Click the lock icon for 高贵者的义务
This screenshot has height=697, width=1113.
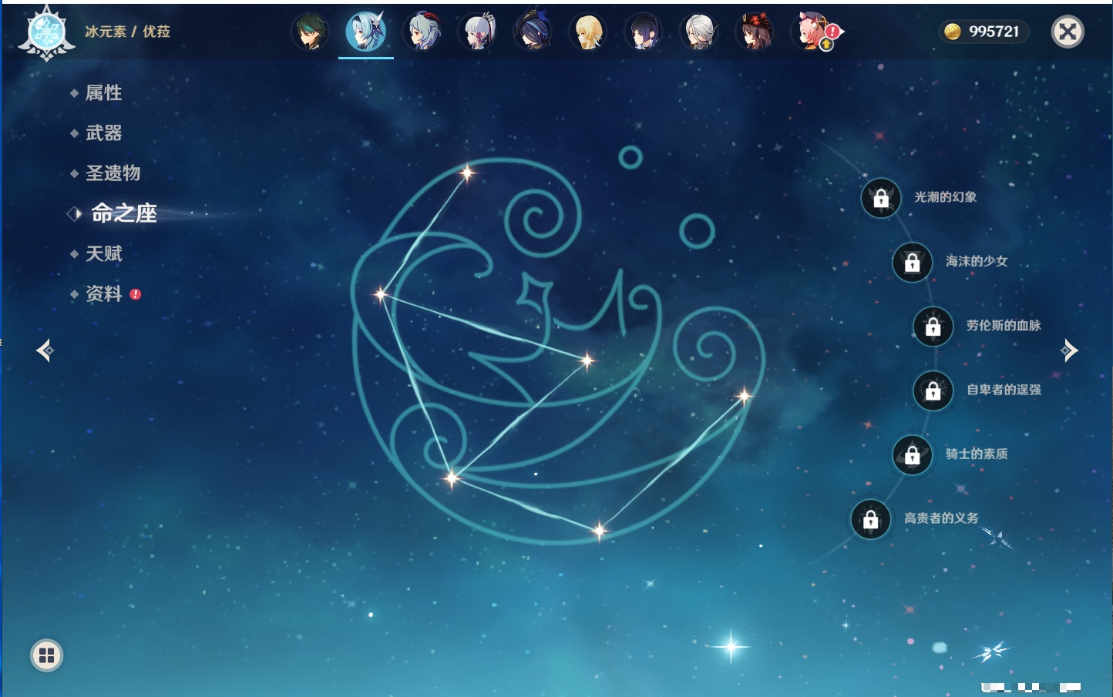coord(871,519)
